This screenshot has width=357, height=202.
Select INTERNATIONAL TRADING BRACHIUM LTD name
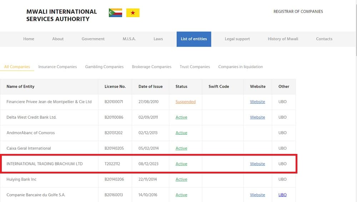click(x=45, y=164)
